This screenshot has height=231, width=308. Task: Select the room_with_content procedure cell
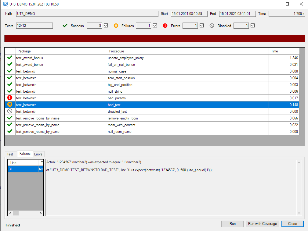[x=188, y=125]
